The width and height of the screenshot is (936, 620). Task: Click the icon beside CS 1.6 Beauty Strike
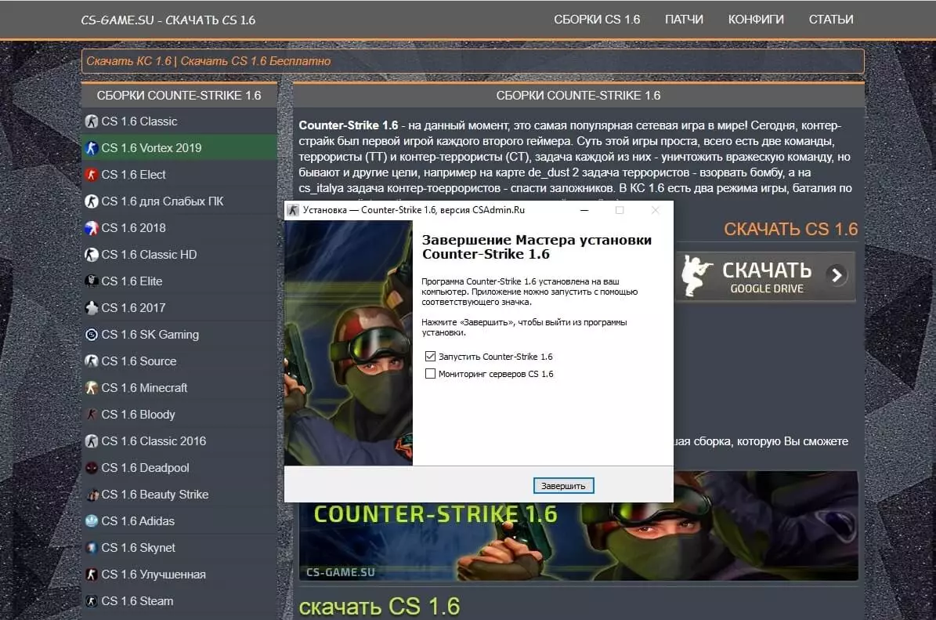point(92,495)
